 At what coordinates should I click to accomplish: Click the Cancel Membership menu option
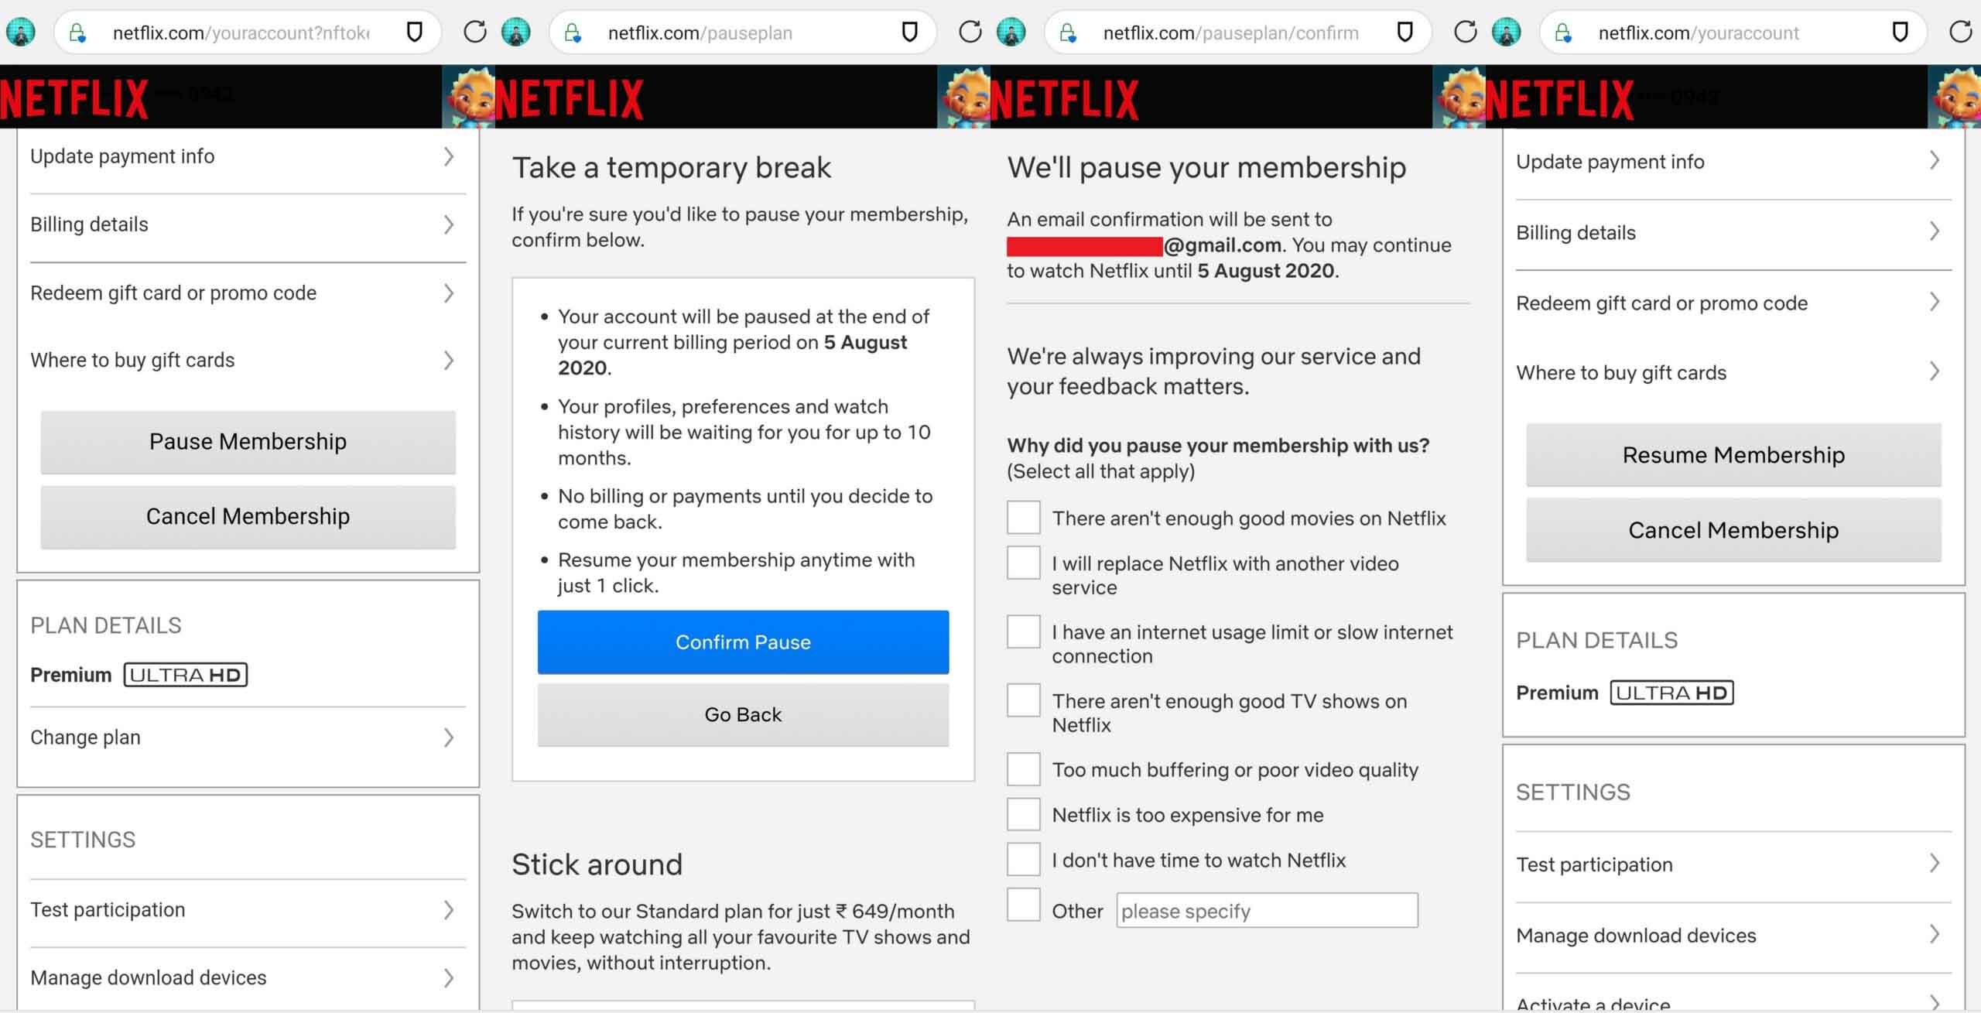pos(248,515)
